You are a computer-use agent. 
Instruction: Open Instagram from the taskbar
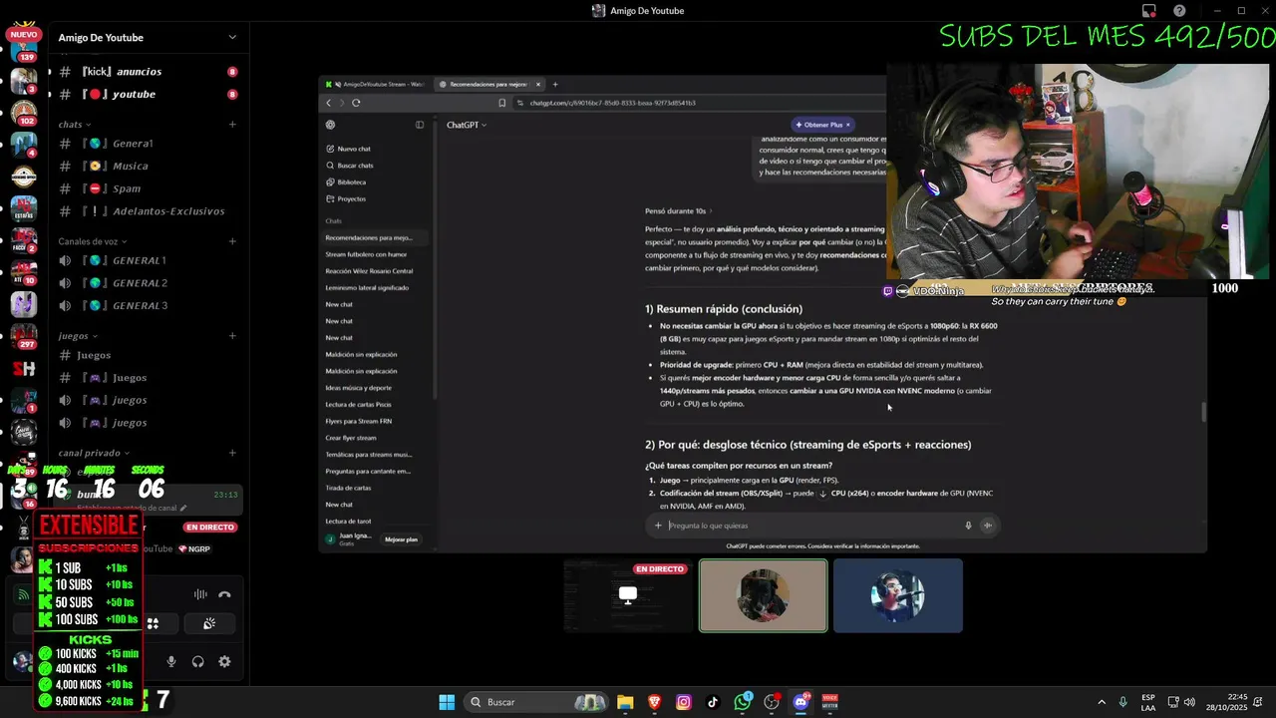pyautogui.click(x=684, y=702)
